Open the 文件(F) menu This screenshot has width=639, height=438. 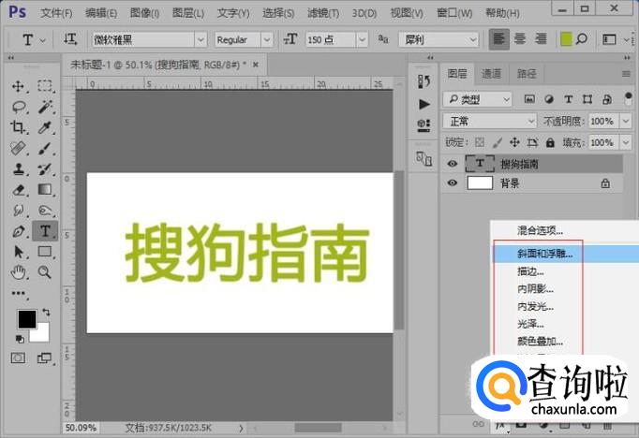click(56, 13)
